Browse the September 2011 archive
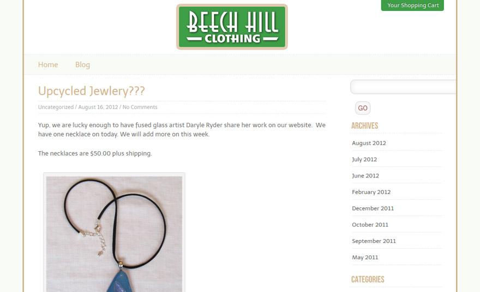 coord(374,241)
